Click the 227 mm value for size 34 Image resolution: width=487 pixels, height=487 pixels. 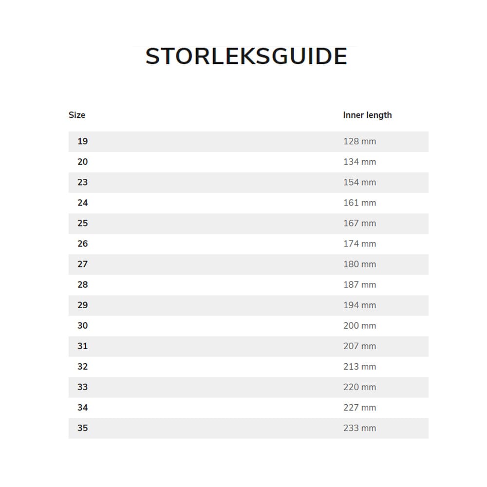(359, 408)
